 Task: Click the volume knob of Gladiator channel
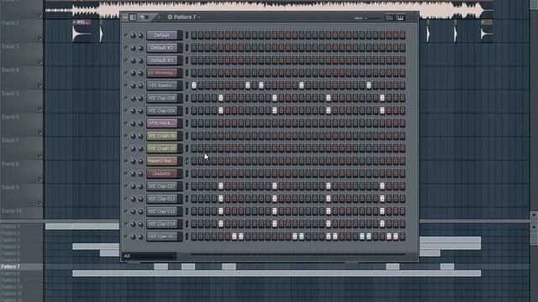click(x=140, y=174)
